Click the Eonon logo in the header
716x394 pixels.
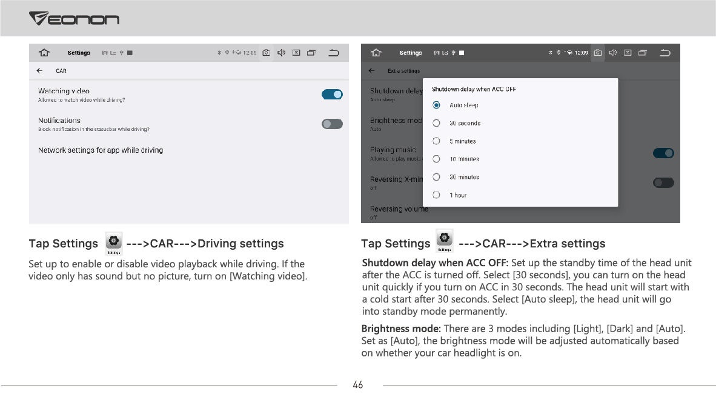74,18
